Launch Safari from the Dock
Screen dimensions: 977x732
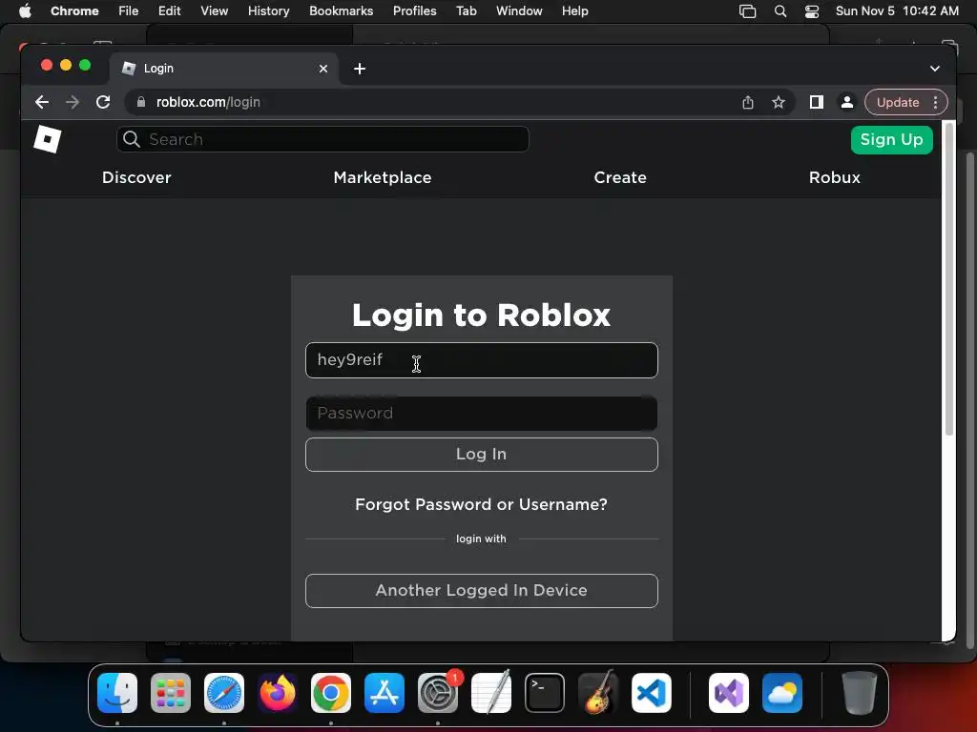coord(224,693)
